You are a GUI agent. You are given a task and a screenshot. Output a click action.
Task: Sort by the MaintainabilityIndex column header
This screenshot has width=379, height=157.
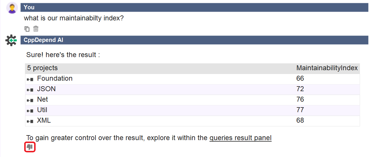click(327, 68)
